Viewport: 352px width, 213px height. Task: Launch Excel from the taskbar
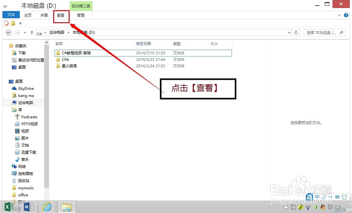[x=9, y=207]
